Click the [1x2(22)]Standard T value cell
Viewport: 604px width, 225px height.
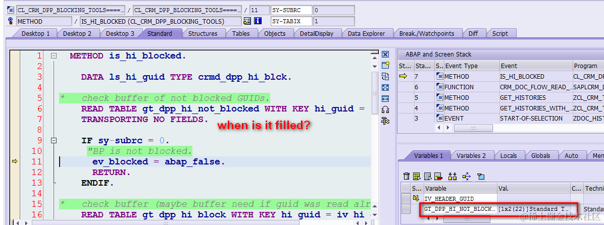click(x=533, y=209)
